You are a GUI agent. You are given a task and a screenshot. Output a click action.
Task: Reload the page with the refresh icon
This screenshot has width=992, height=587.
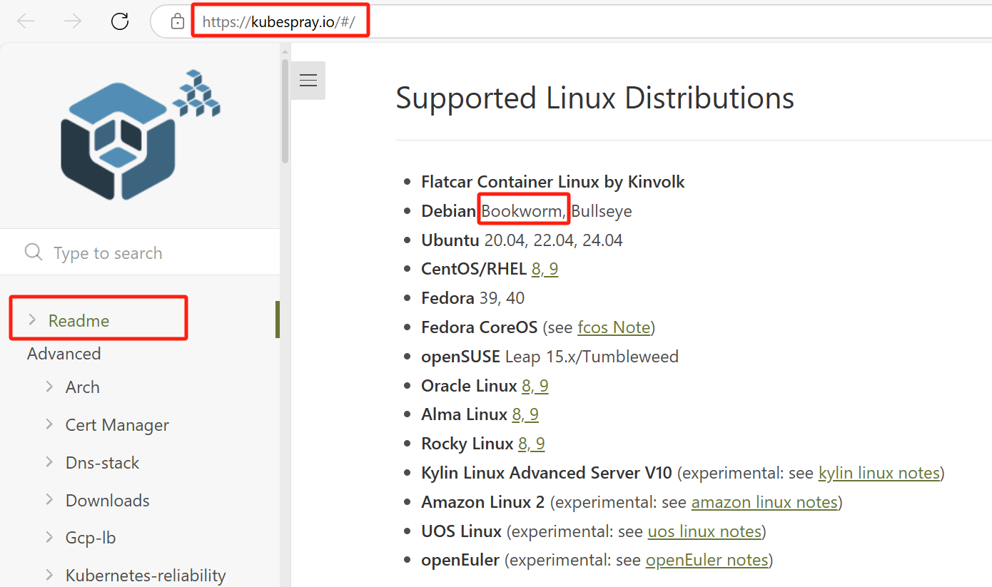click(120, 21)
